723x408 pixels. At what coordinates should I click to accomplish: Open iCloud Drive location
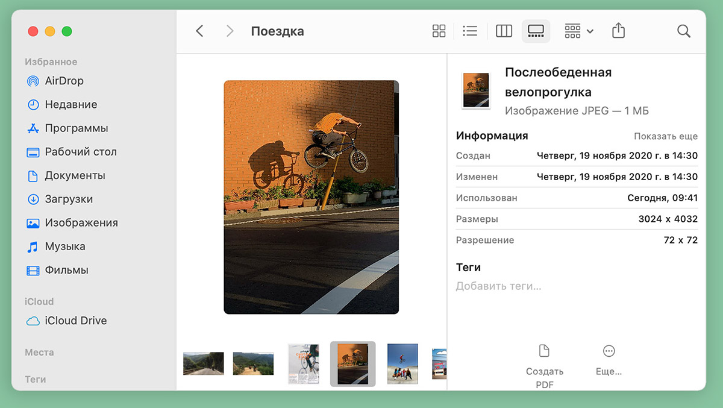pos(75,321)
